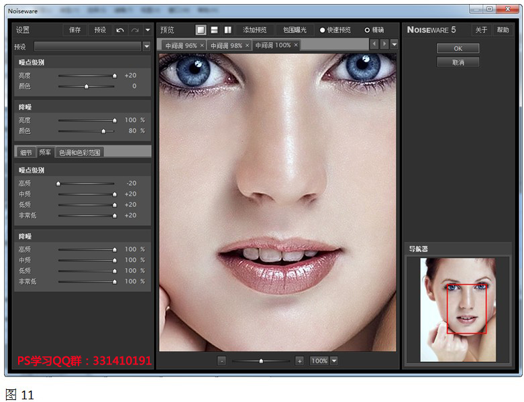Maximize the Noiseware window

click(x=490, y=9)
